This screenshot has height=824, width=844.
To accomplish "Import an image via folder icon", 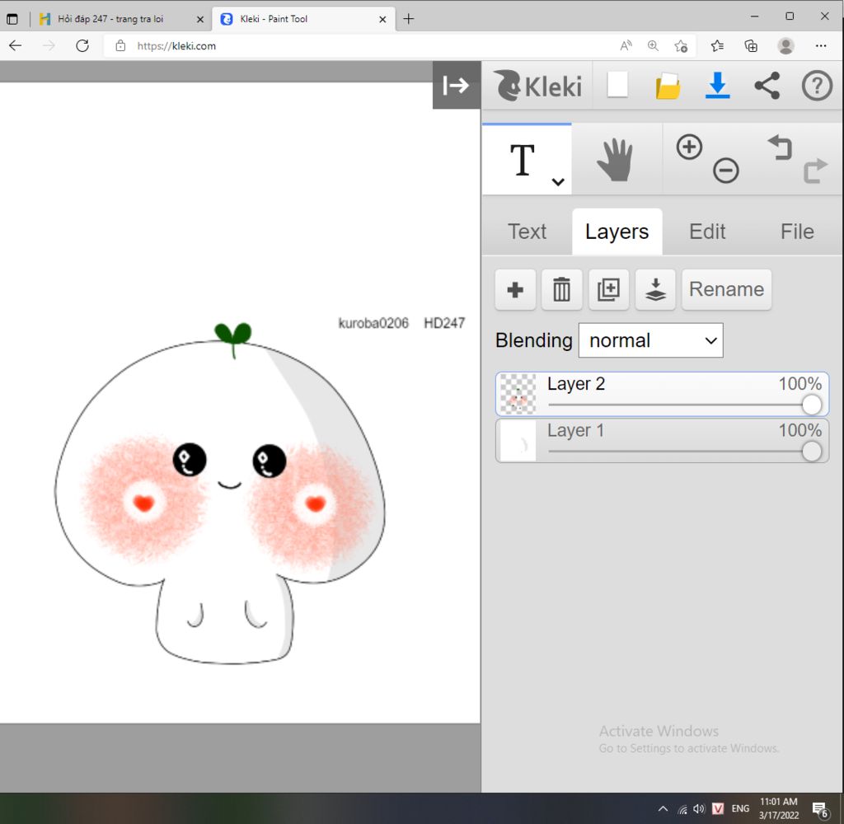I will (668, 86).
